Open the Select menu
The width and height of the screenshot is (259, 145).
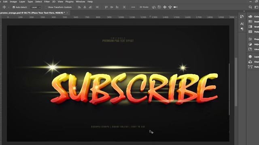pyautogui.click(x=38, y=2)
